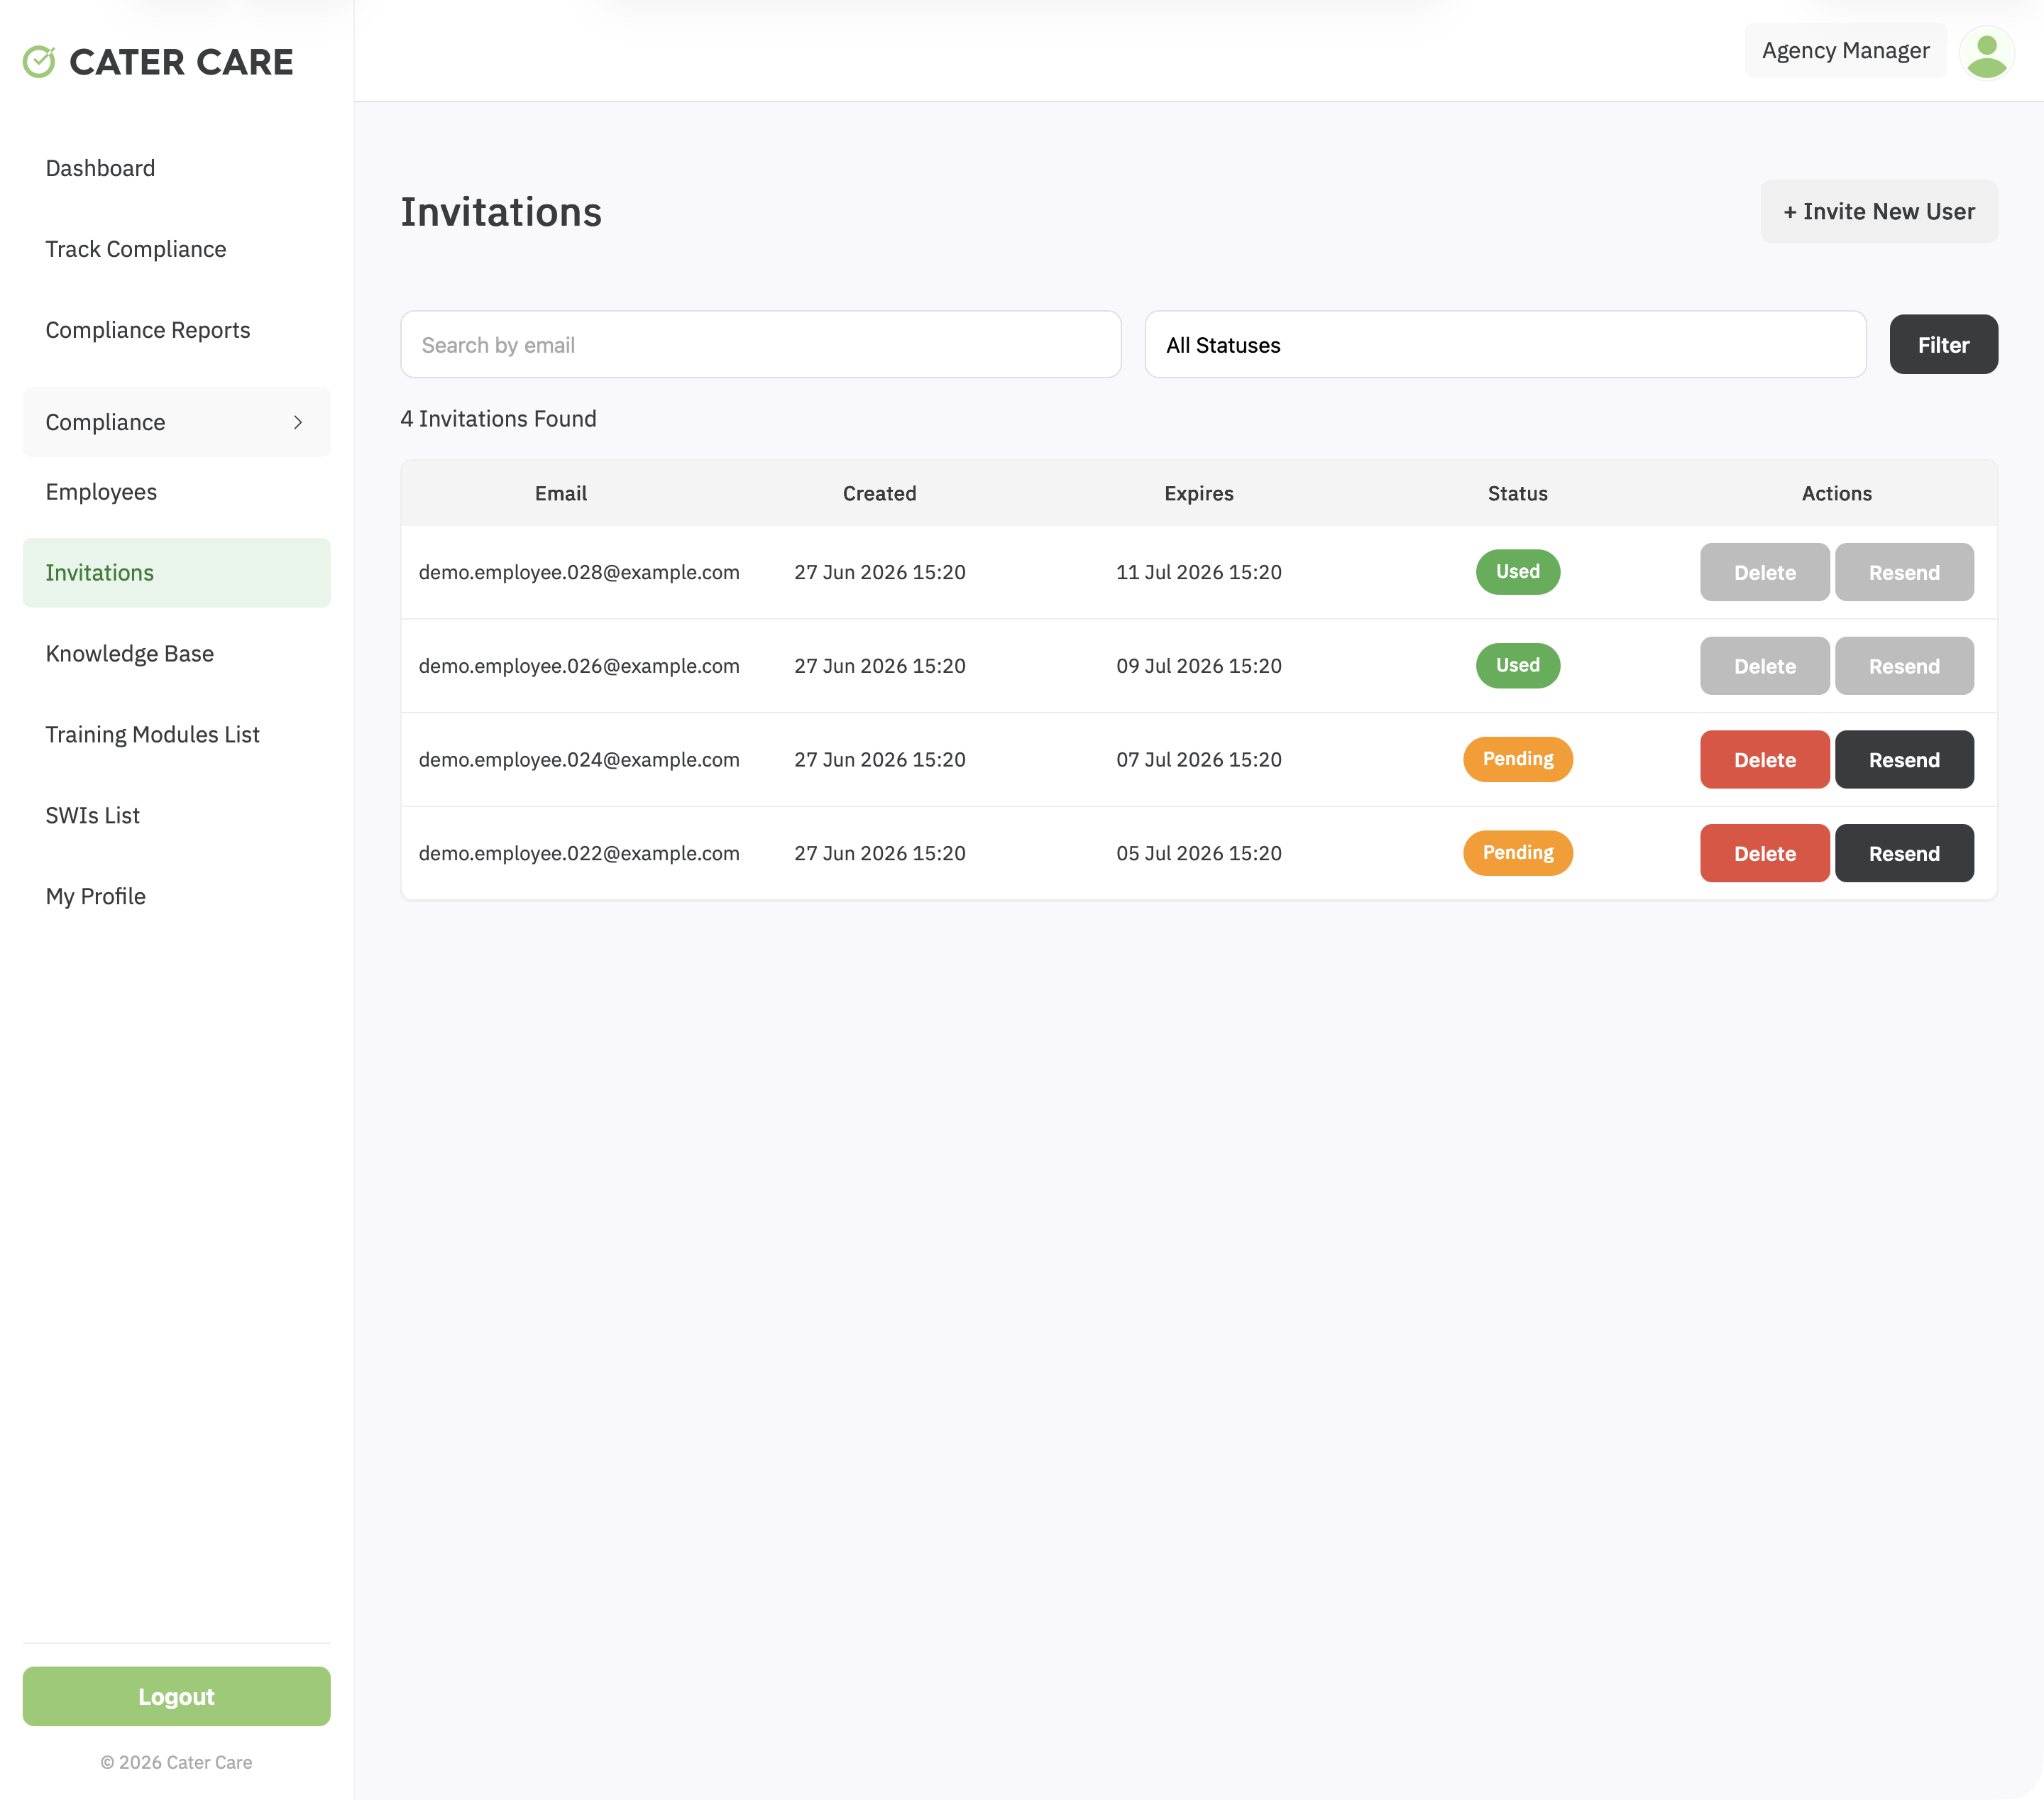Open the All Statuses dropdown

[x=1505, y=344]
